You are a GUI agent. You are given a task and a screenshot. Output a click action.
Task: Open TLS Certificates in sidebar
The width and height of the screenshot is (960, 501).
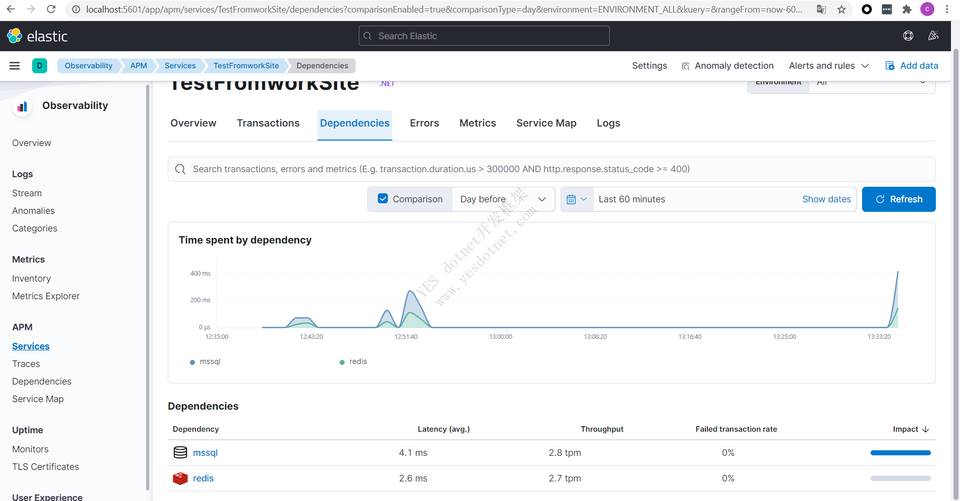[46, 467]
